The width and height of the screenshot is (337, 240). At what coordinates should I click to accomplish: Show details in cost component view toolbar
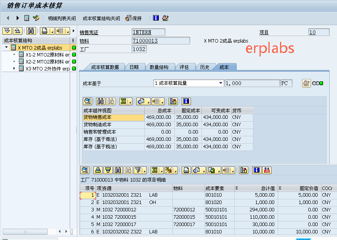click(x=88, y=101)
